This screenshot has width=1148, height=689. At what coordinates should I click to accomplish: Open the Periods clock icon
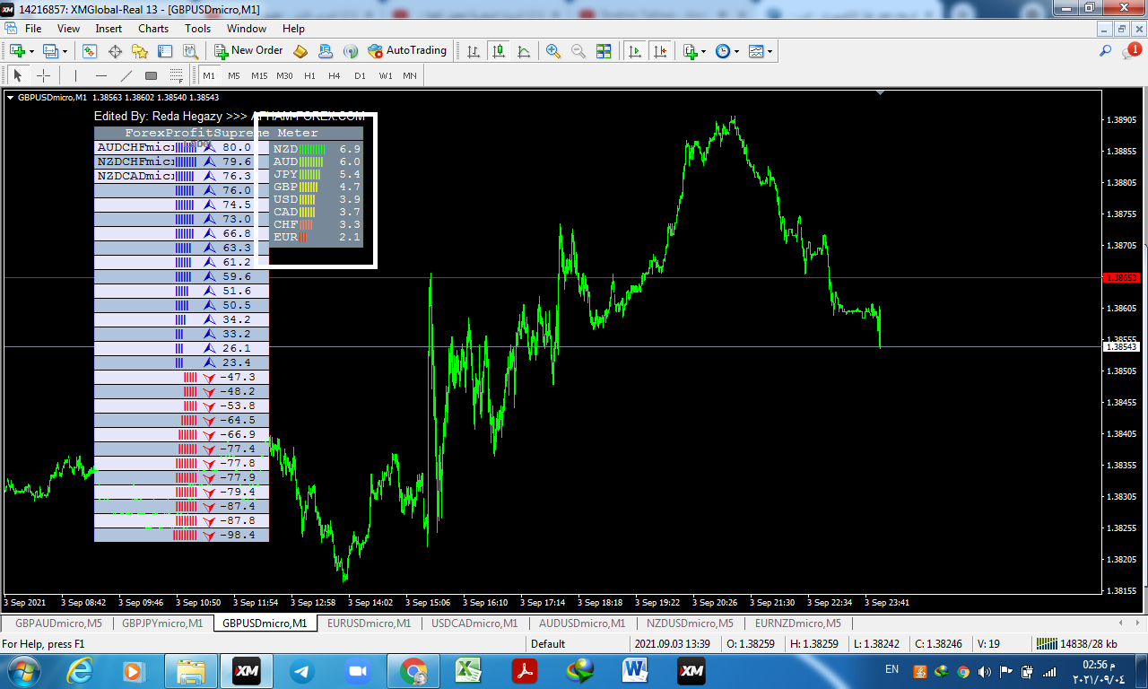tap(723, 51)
